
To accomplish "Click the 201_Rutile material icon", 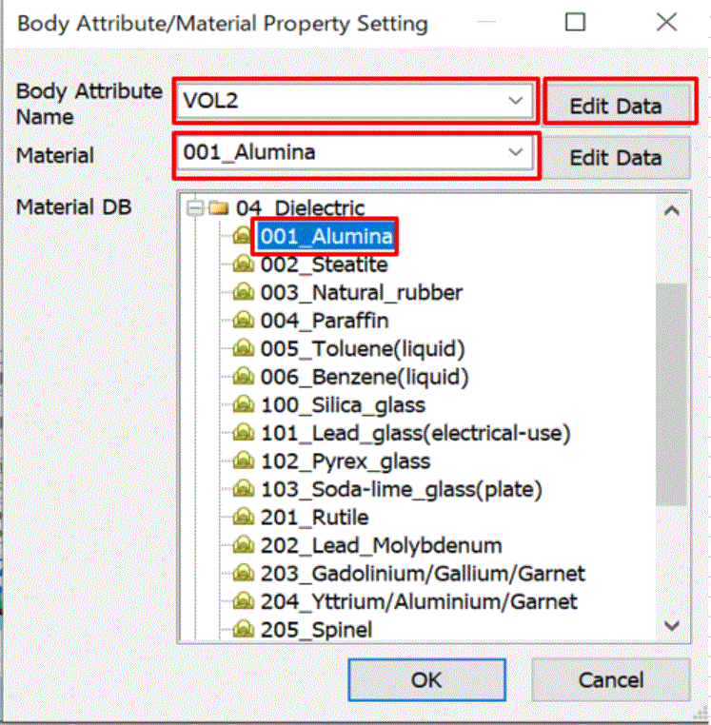I will (244, 518).
